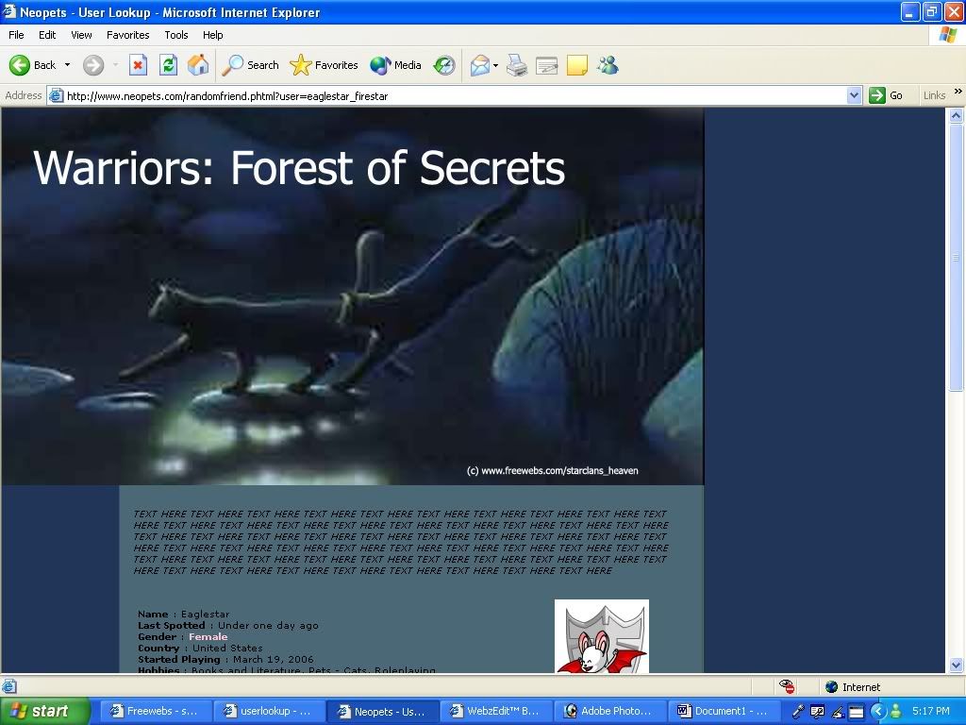This screenshot has width=966, height=725.
Task: Click the Forward navigation arrow
Action: click(93, 65)
